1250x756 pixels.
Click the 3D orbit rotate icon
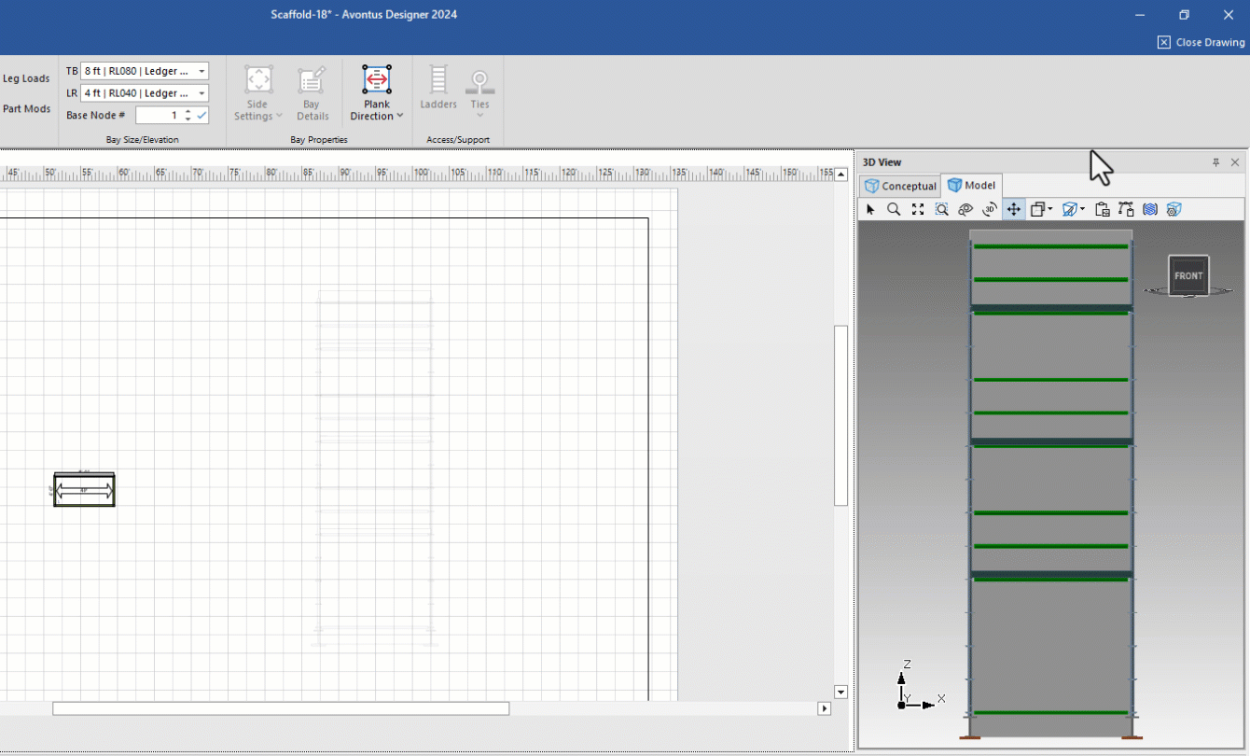(990, 210)
